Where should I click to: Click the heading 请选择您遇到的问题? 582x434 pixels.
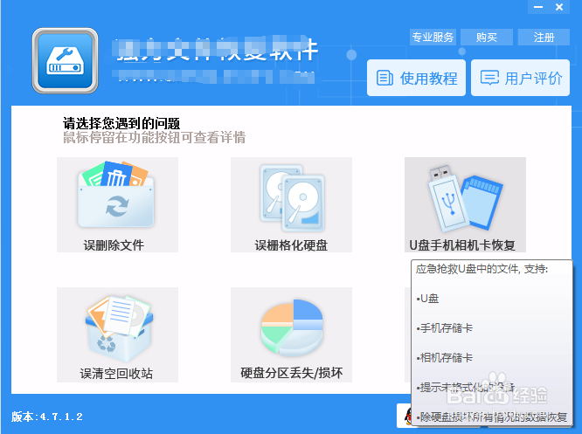pos(121,123)
